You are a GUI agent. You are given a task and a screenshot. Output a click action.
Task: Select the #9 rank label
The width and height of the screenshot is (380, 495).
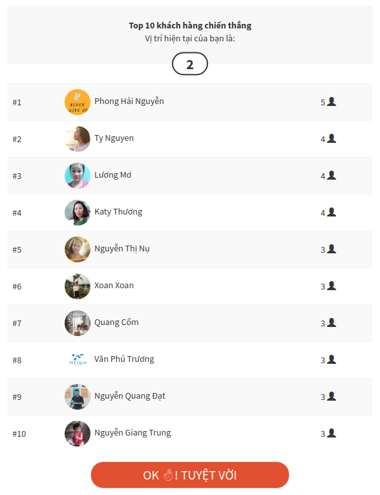point(17,397)
